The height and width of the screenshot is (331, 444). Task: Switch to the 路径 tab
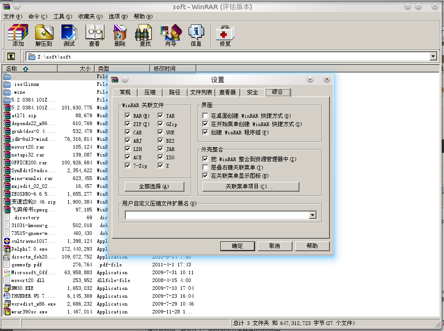click(x=175, y=92)
